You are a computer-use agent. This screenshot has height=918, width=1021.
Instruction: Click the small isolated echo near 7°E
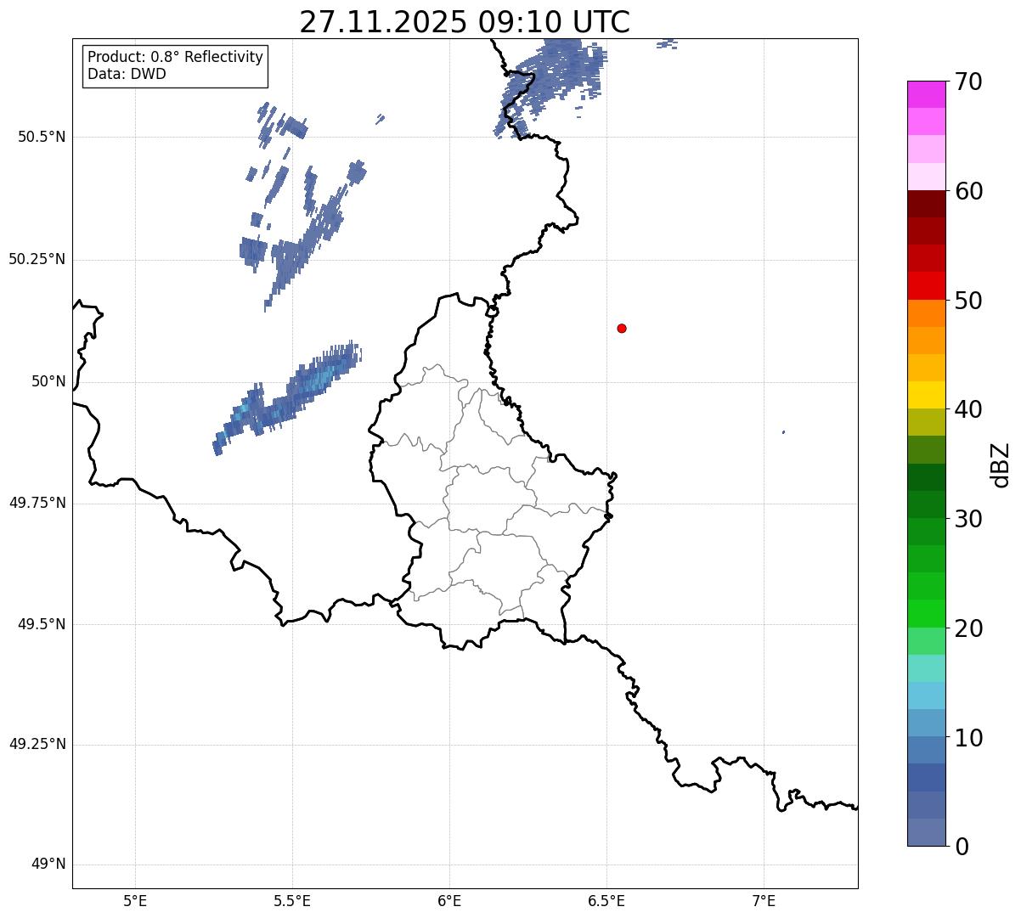click(783, 432)
